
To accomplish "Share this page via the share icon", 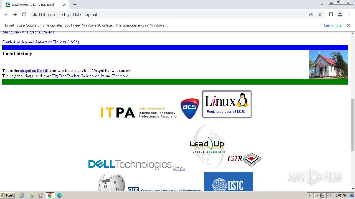I will pos(311,14).
